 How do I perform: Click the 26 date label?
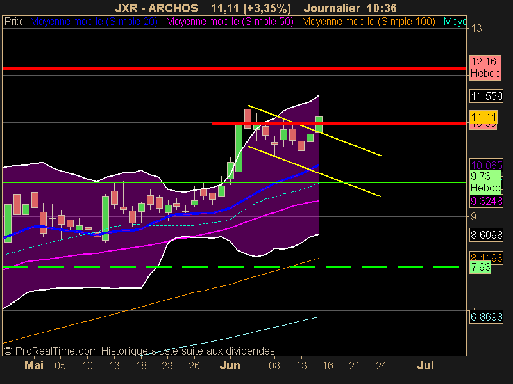pos(194,365)
